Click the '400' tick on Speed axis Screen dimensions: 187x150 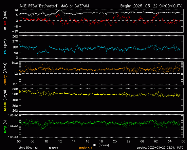15,100
